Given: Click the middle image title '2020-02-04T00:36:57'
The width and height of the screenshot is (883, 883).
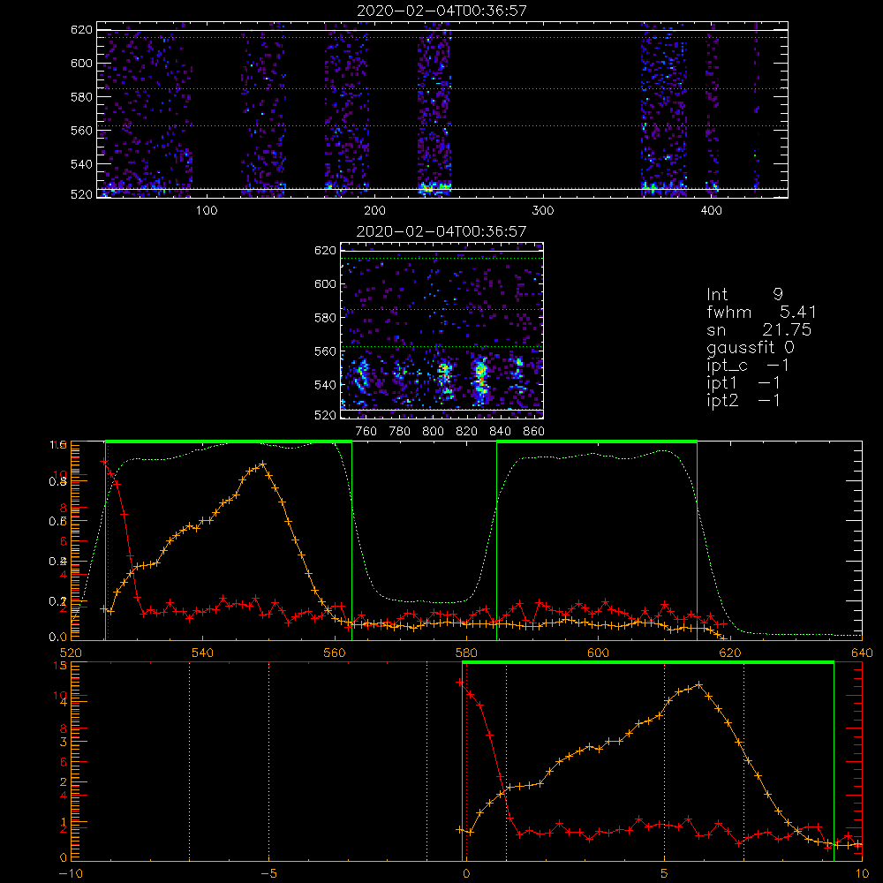Looking at the screenshot, I should (441, 231).
